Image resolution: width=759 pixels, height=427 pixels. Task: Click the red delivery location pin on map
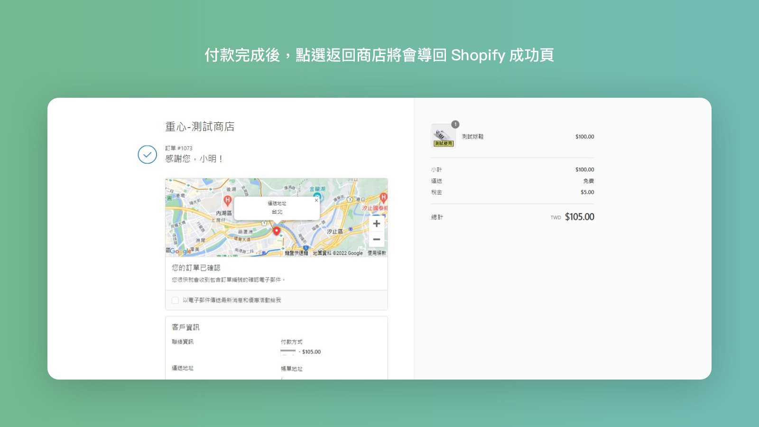277,231
